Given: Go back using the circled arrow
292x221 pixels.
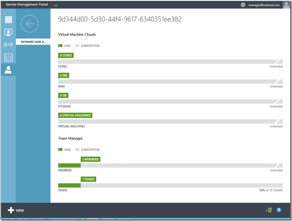Looking at the screenshot, I should 29,24.
